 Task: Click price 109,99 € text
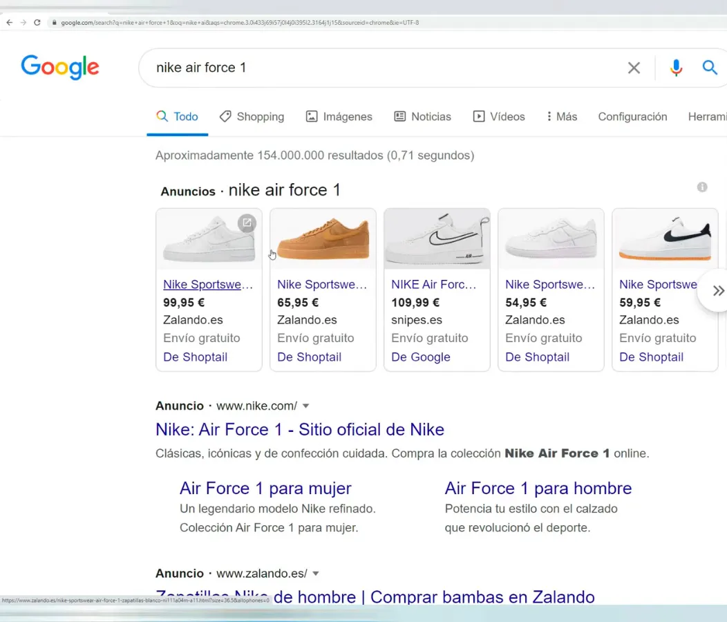pyautogui.click(x=415, y=303)
